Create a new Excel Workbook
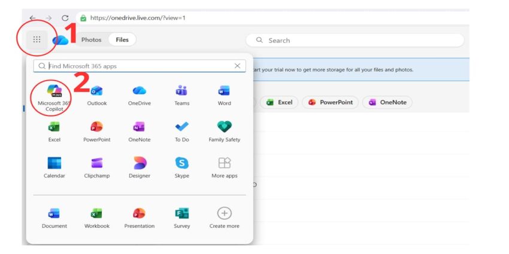This screenshot has height=254, width=509. click(x=97, y=218)
